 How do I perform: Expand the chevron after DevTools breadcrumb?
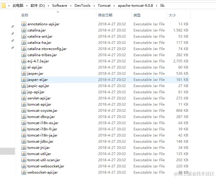94,6
